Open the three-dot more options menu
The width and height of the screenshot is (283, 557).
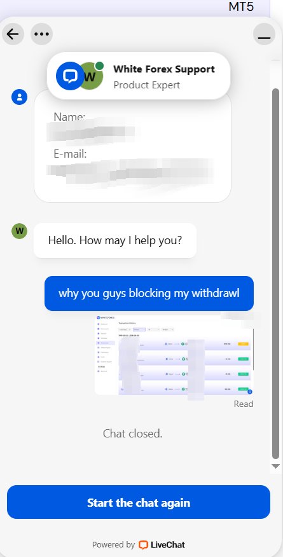[x=41, y=34]
